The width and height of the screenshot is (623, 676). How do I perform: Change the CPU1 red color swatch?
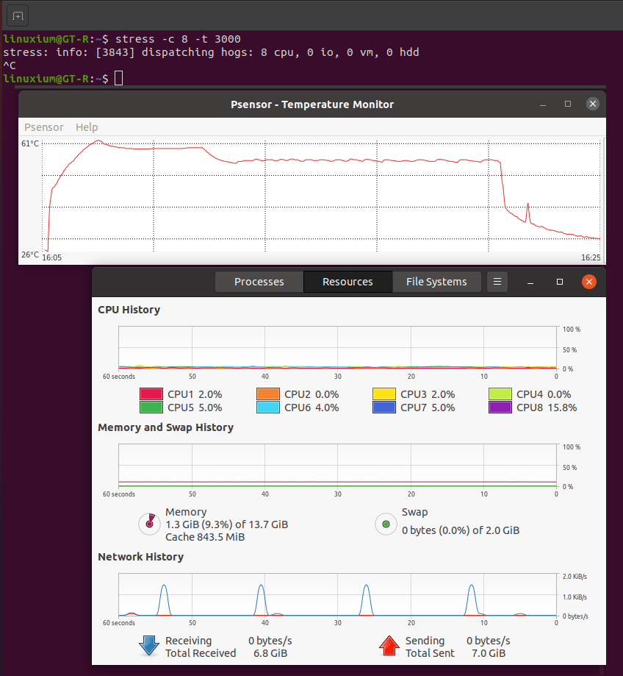tap(151, 394)
